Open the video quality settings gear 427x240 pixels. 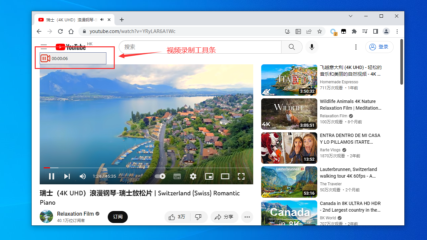click(193, 176)
